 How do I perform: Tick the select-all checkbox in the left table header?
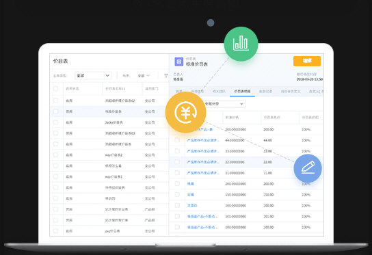coord(56,89)
